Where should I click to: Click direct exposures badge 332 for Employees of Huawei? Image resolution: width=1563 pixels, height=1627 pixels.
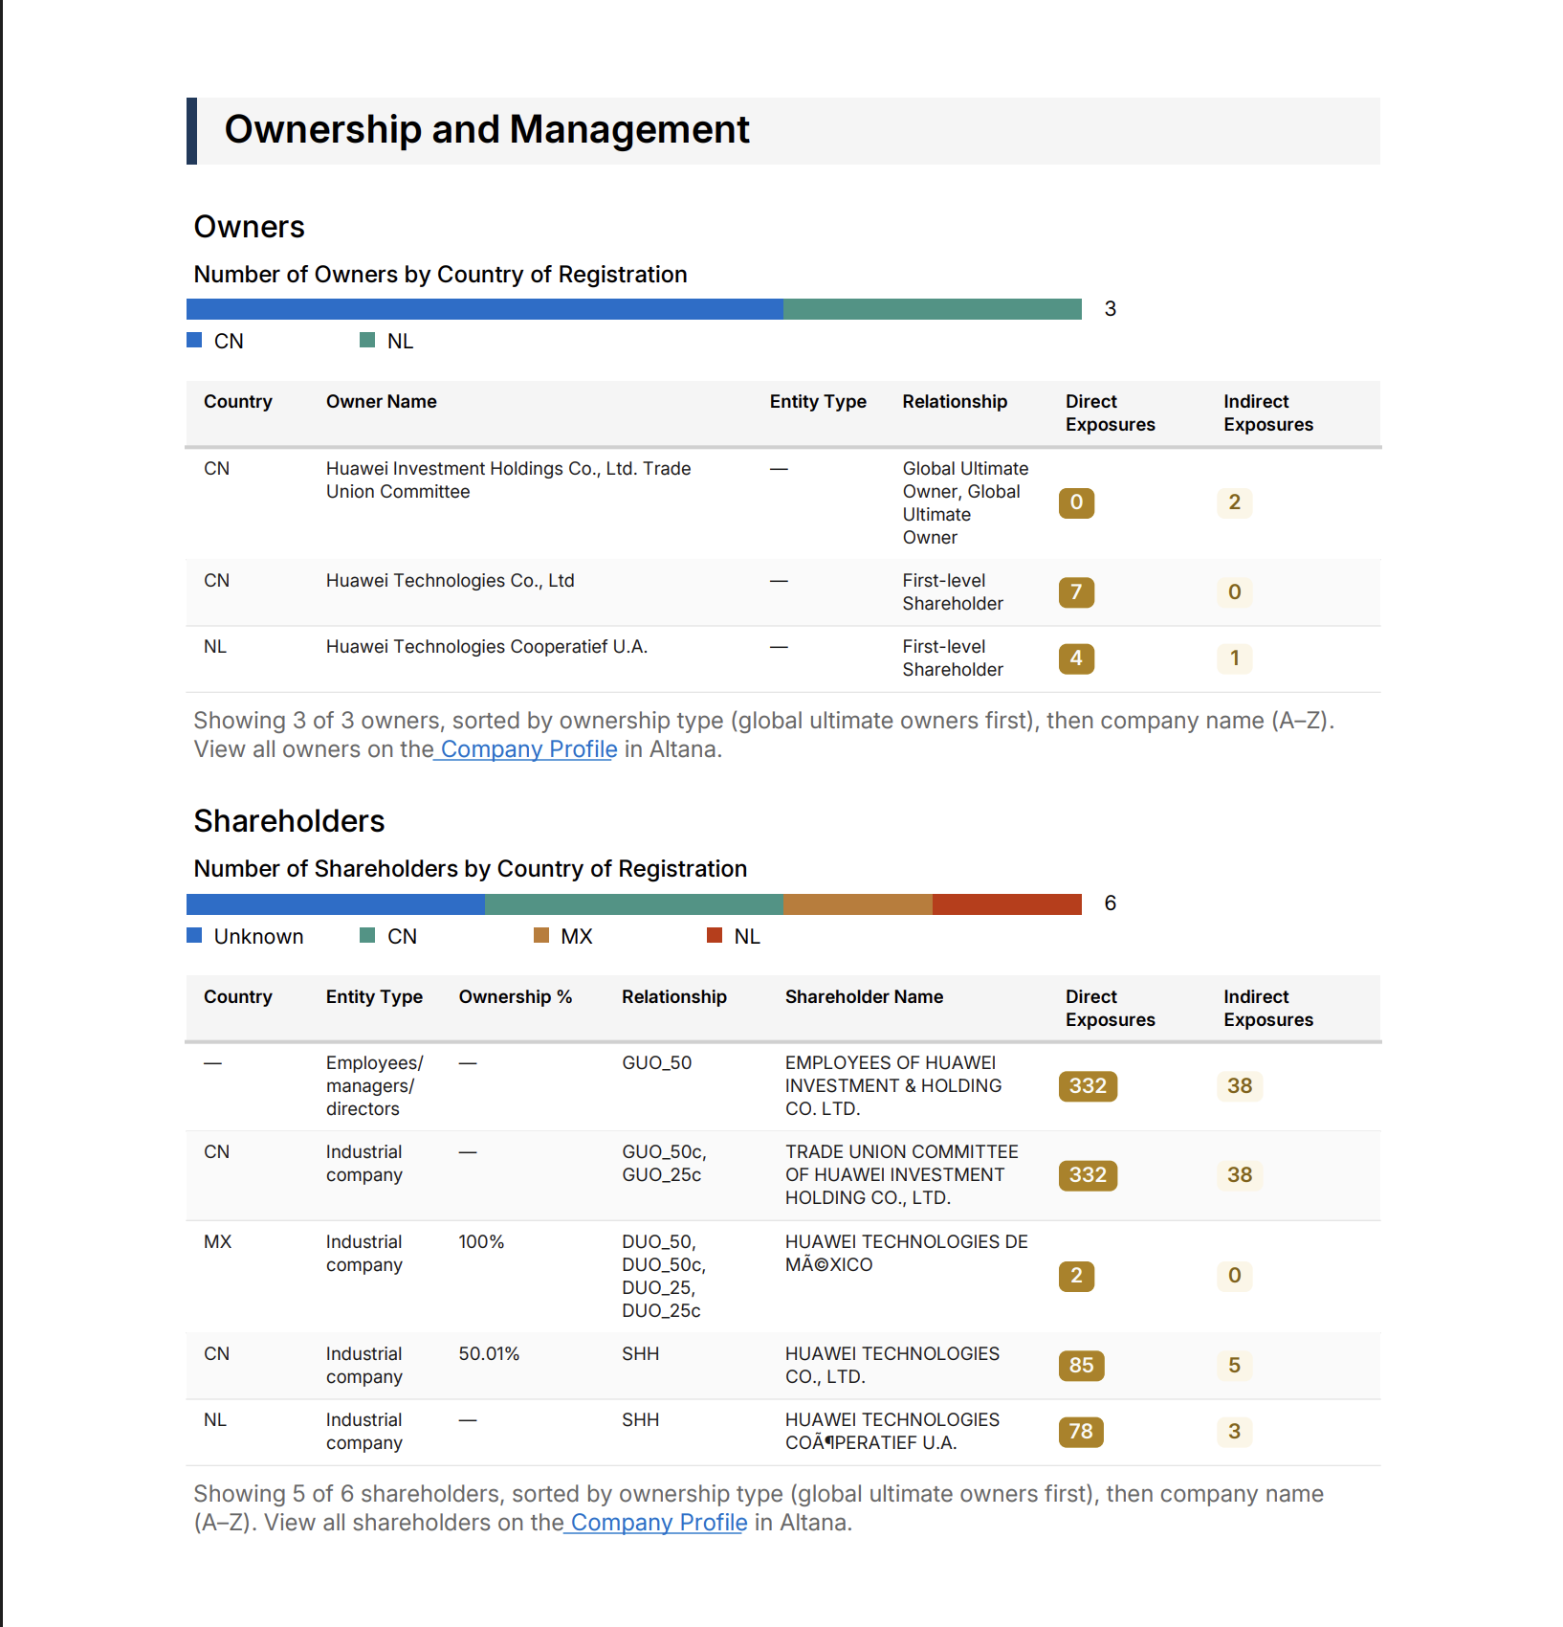[1088, 1086]
